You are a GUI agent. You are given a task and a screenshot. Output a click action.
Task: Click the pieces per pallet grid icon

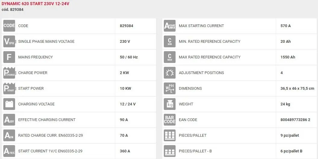pyautogui.click(x=170, y=135)
